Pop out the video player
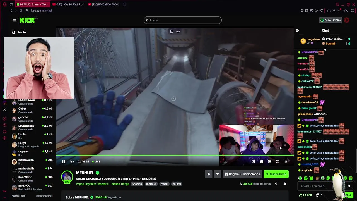 click(x=171, y=32)
